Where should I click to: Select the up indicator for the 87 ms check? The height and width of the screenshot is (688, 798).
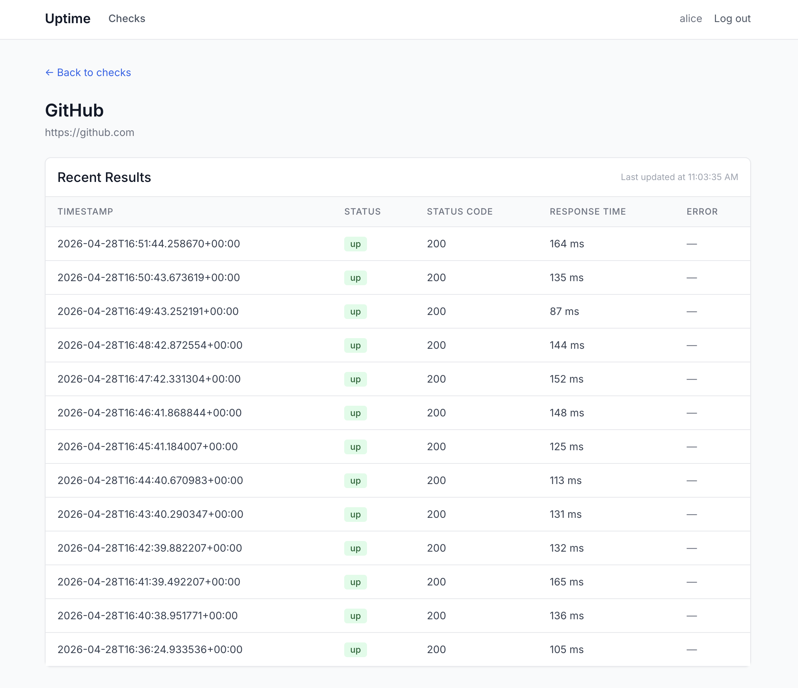pos(355,311)
